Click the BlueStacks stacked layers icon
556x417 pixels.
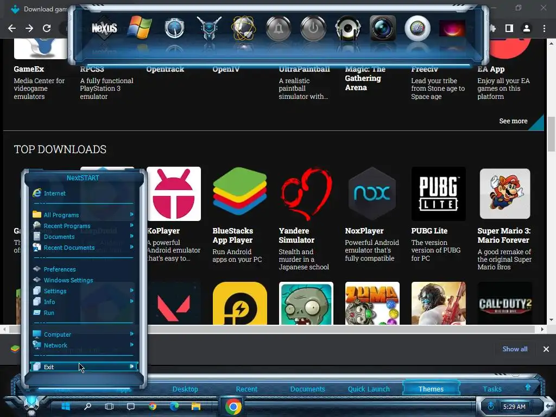click(239, 192)
